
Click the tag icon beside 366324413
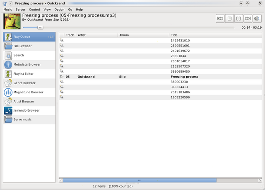(x=62, y=87)
